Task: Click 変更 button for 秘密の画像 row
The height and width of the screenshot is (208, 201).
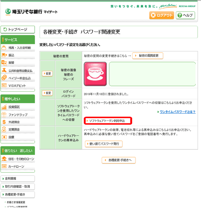Action: [47, 74]
